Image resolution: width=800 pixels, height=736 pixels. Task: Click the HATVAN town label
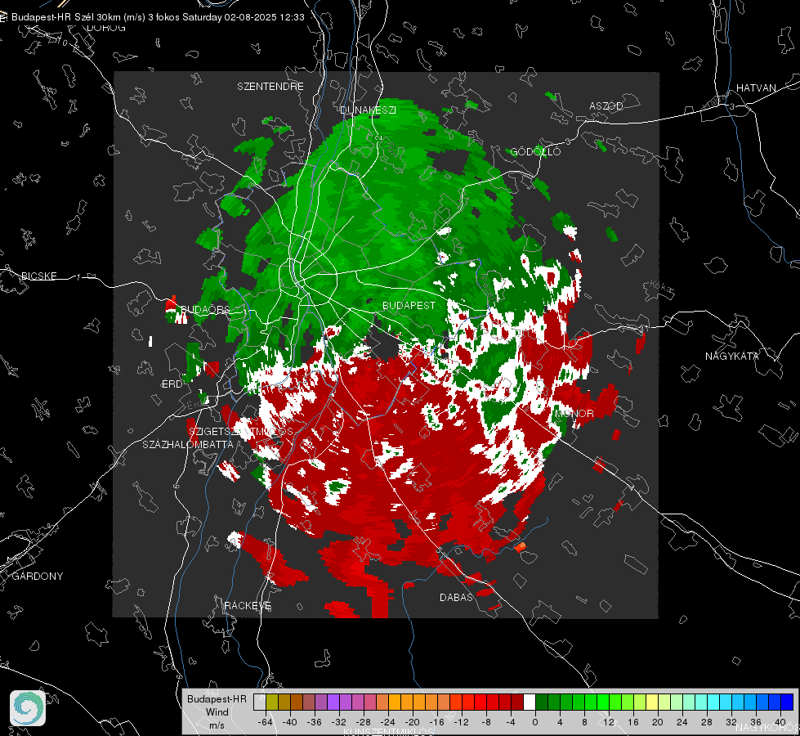click(x=756, y=88)
